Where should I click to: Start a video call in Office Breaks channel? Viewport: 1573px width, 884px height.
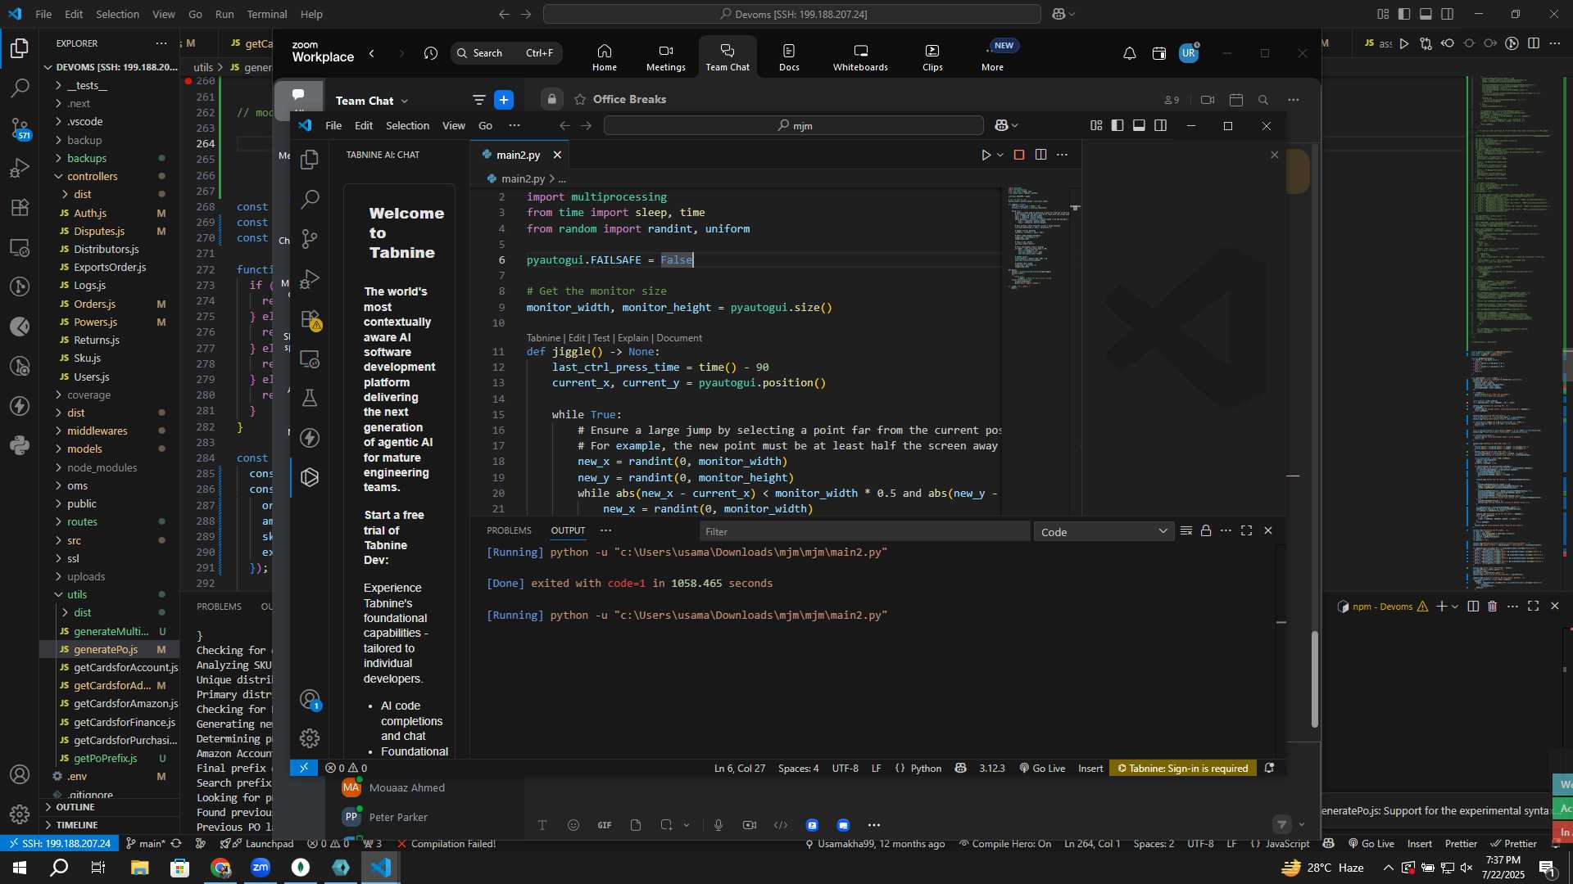coord(1208,100)
